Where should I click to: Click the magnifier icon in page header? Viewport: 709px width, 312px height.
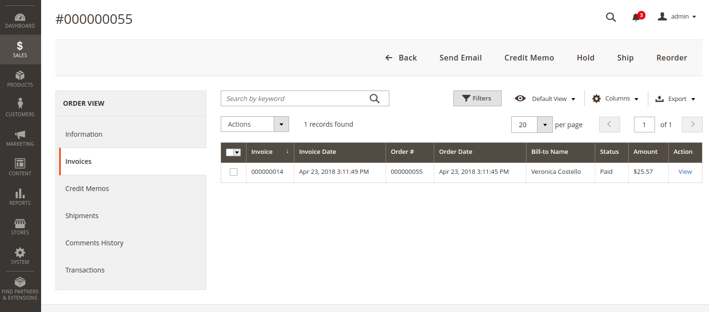pyautogui.click(x=611, y=17)
